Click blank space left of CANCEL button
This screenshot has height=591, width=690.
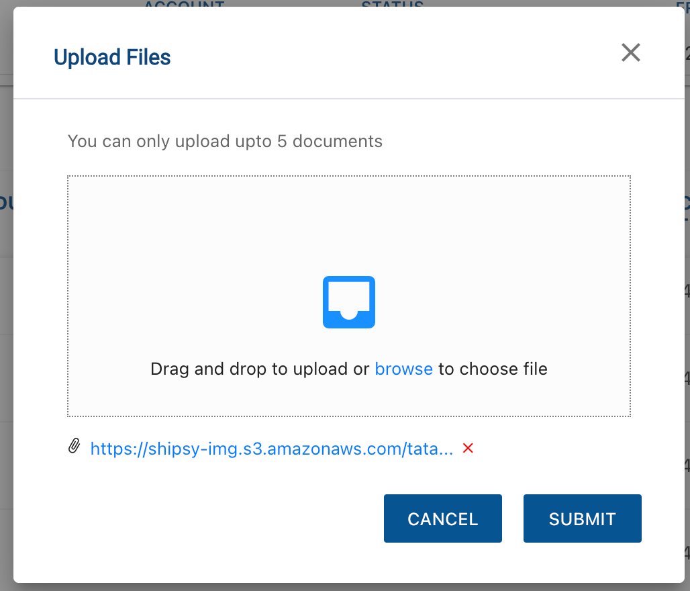pyautogui.click(x=221, y=518)
